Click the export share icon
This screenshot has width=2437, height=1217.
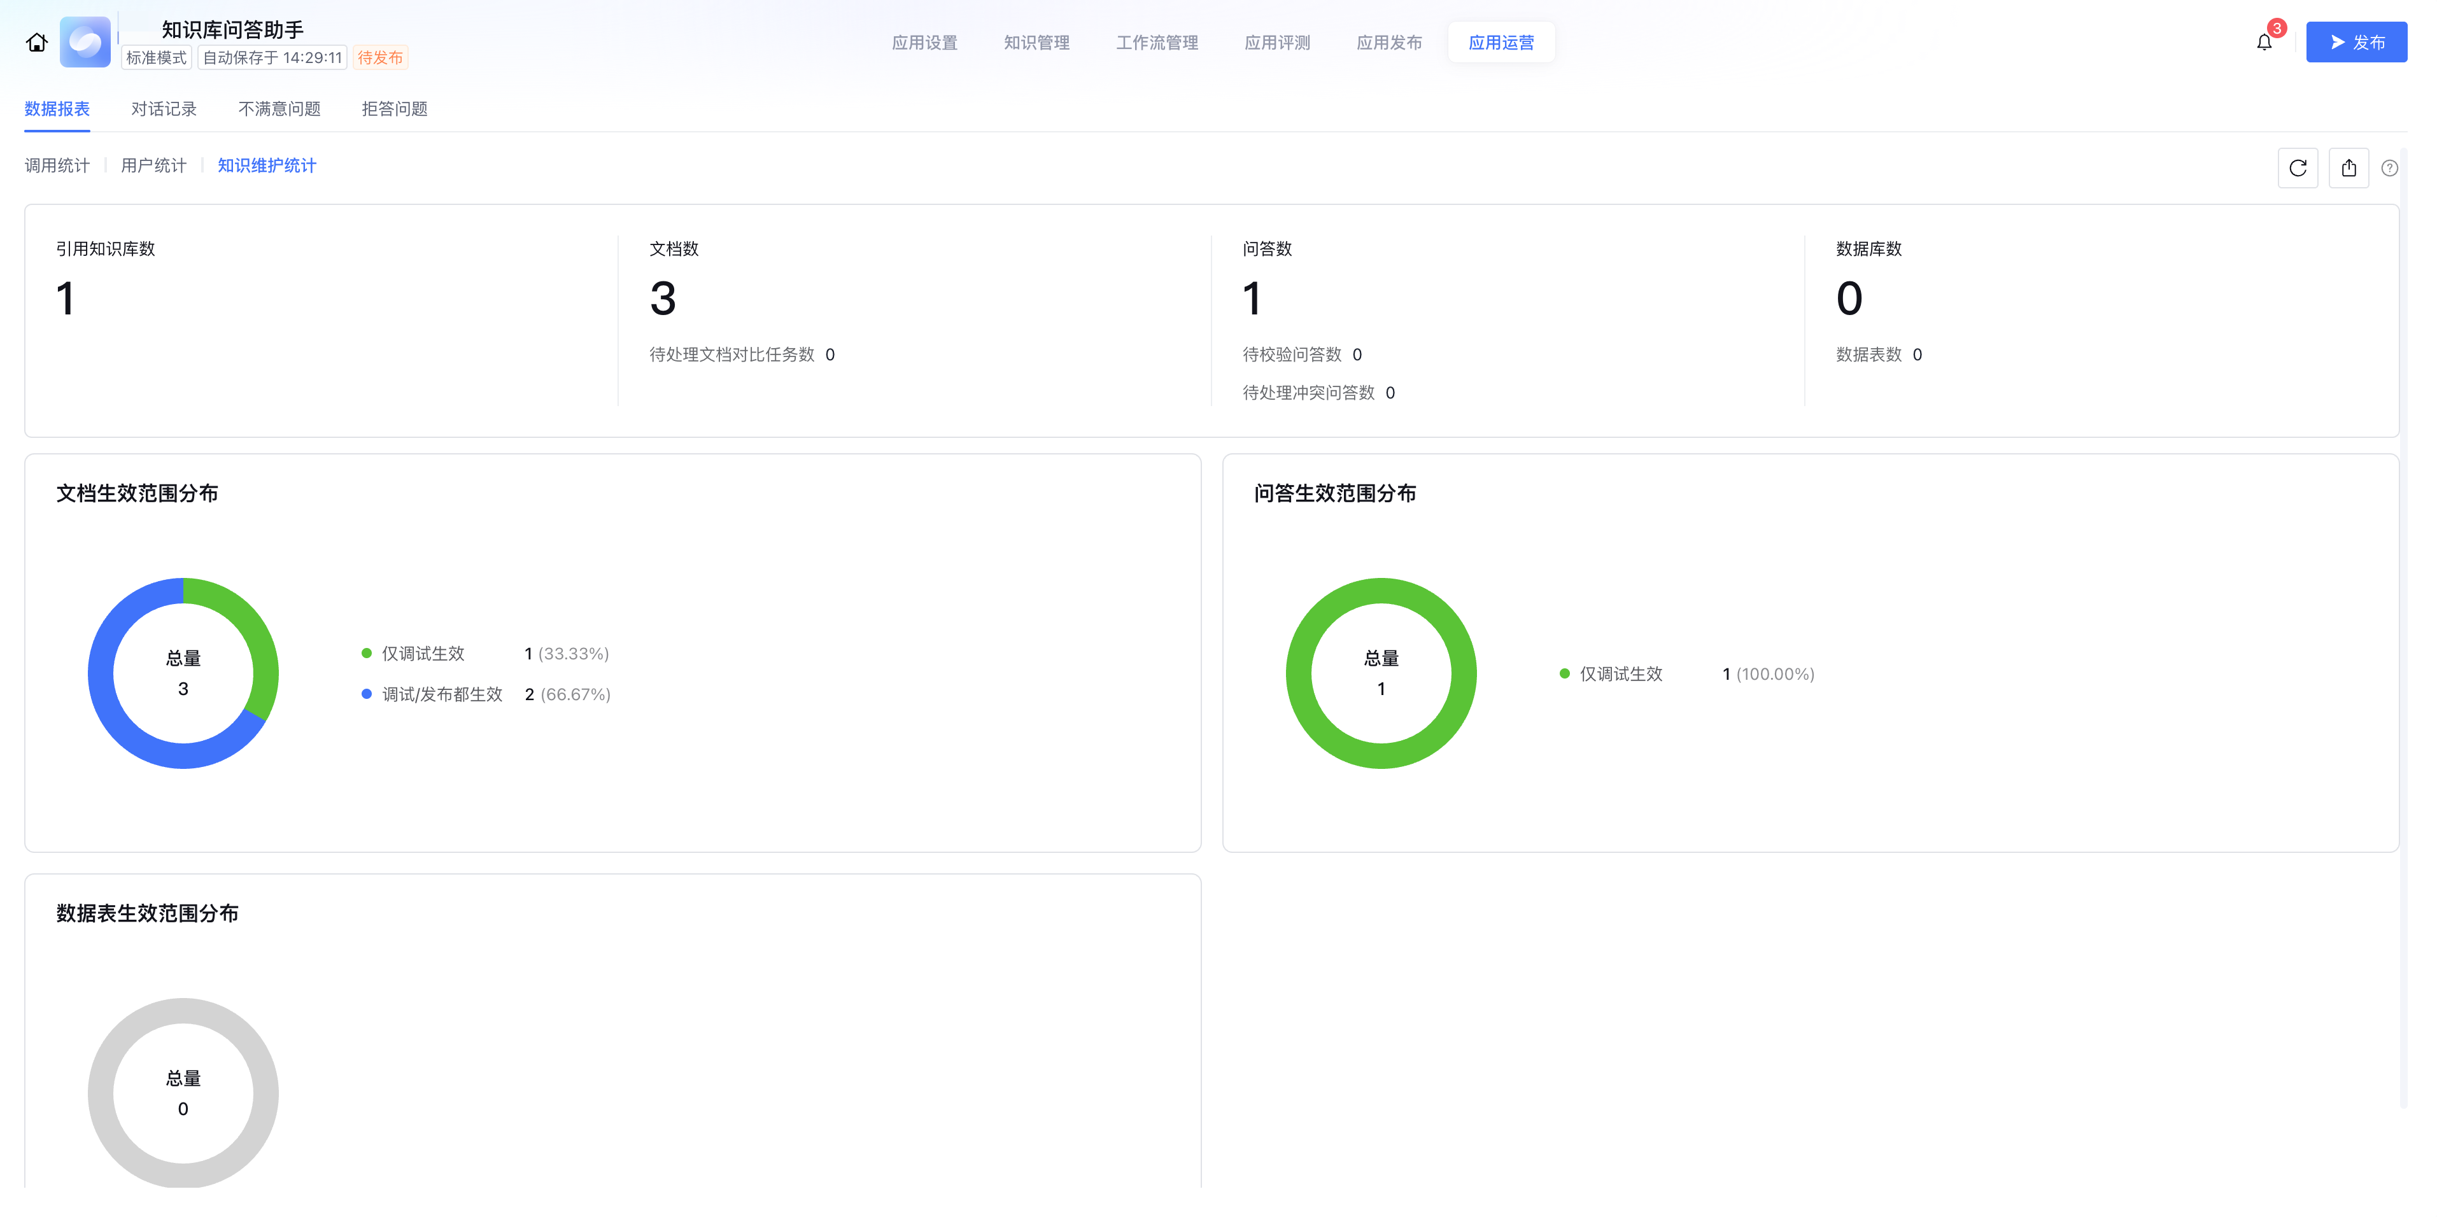pyautogui.click(x=2349, y=168)
